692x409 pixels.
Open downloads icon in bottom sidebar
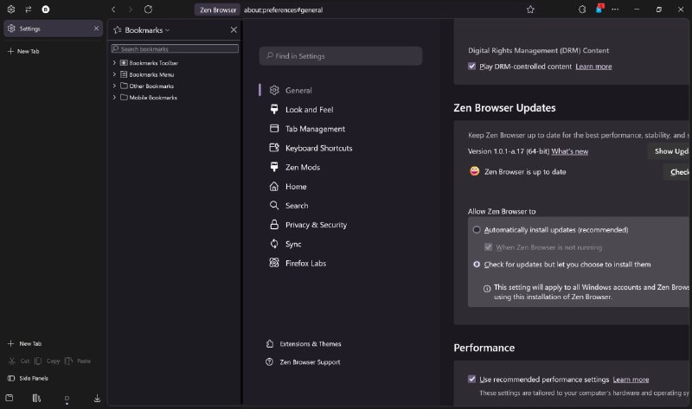(x=97, y=399)
